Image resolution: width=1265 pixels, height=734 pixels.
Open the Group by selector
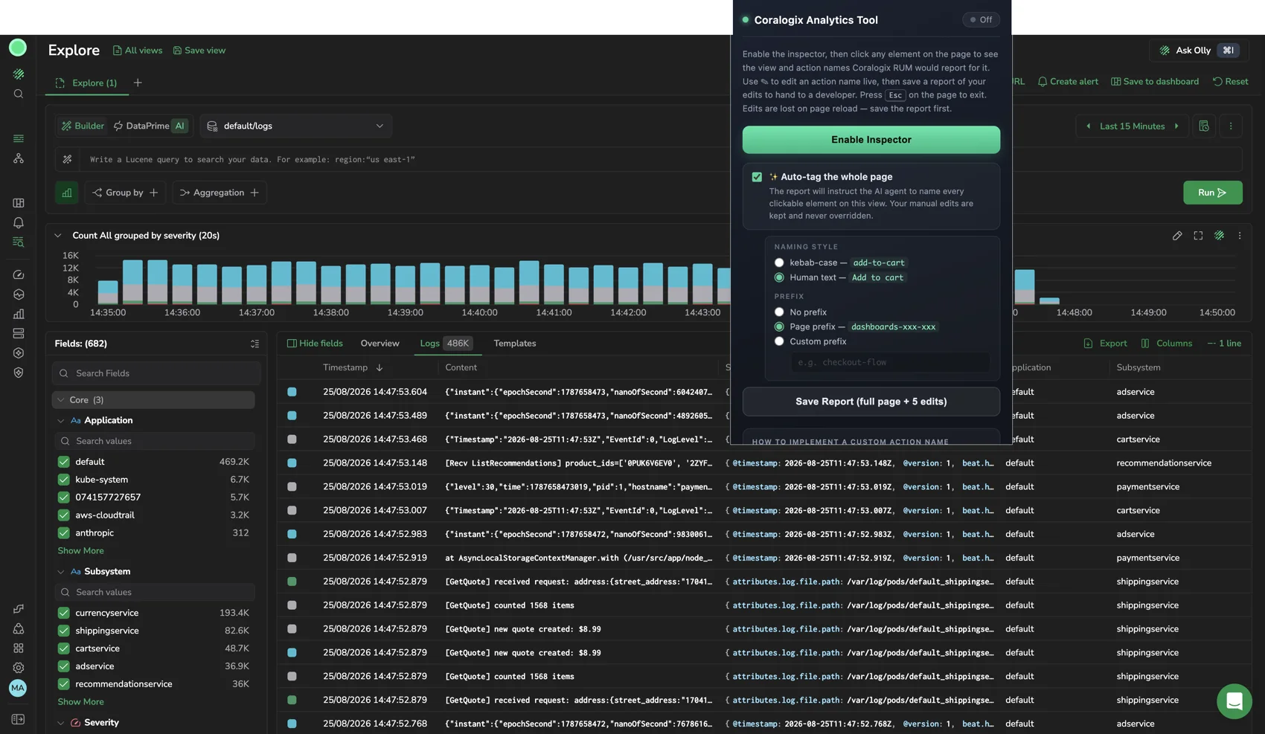pyautogui.click(x=124, y=193)
